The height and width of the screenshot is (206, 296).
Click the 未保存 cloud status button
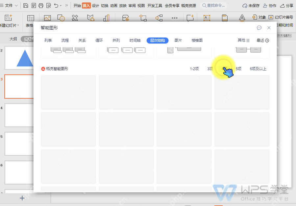click(251, 6)
